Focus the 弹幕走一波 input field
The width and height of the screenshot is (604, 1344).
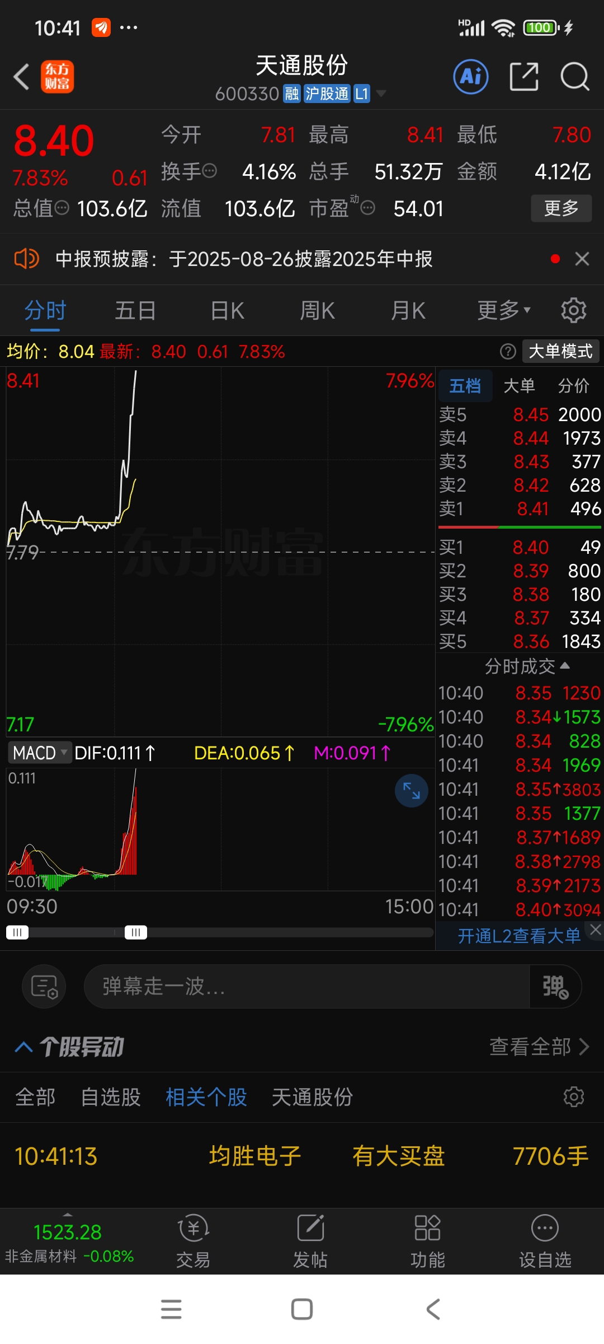tap(306, 986)
